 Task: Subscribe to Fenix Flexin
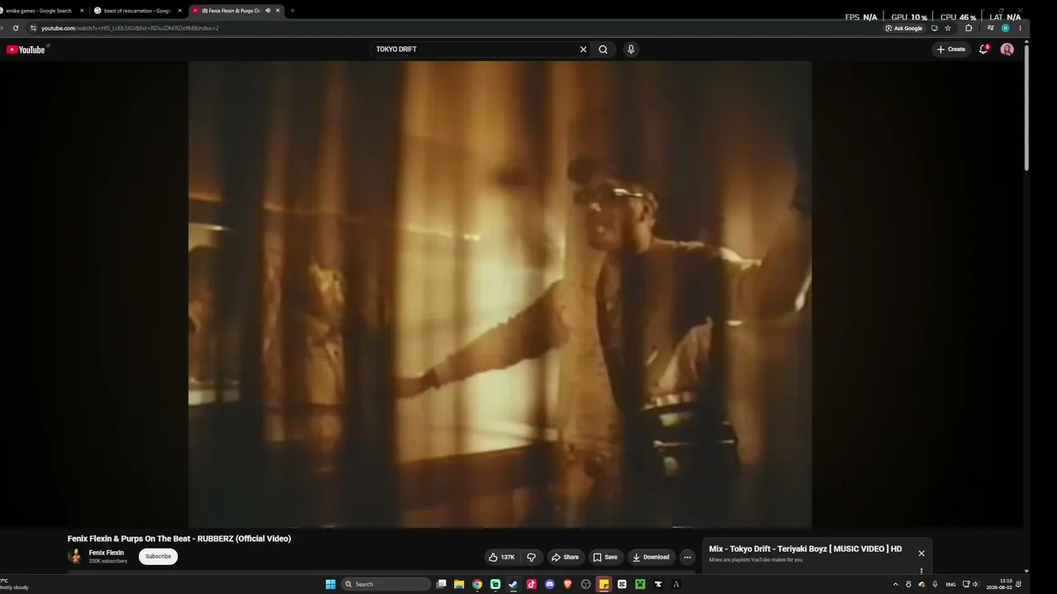pos(158,557)
